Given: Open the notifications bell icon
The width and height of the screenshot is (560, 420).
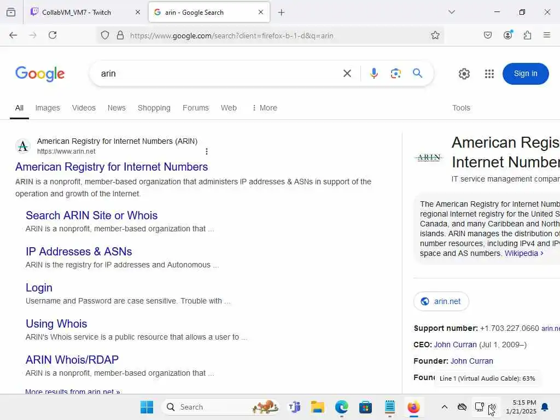Looking at the screenshot, I should pos(545,407).
